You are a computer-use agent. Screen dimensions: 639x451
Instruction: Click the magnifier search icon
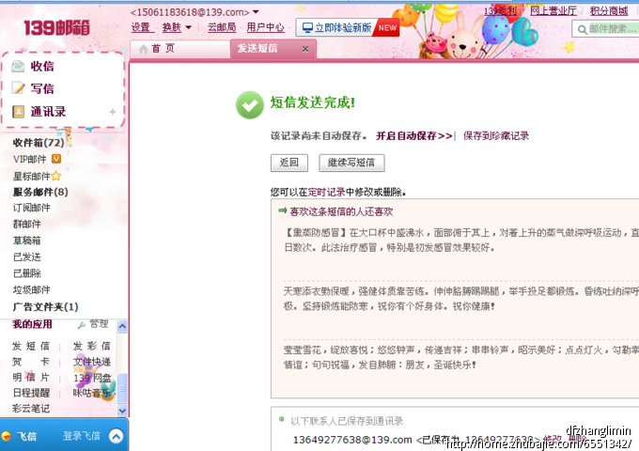[583, 29]
